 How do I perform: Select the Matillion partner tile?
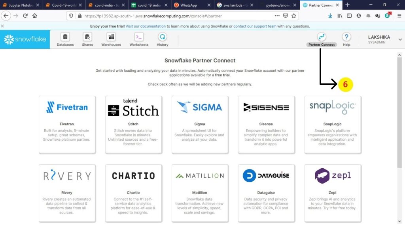coord(200,192)
